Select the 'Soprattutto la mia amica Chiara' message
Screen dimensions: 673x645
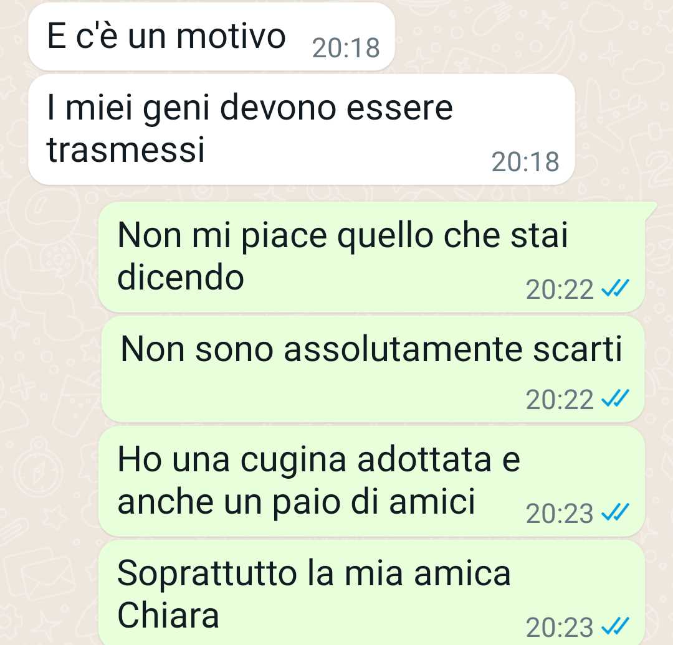click(x=372, y=593)
